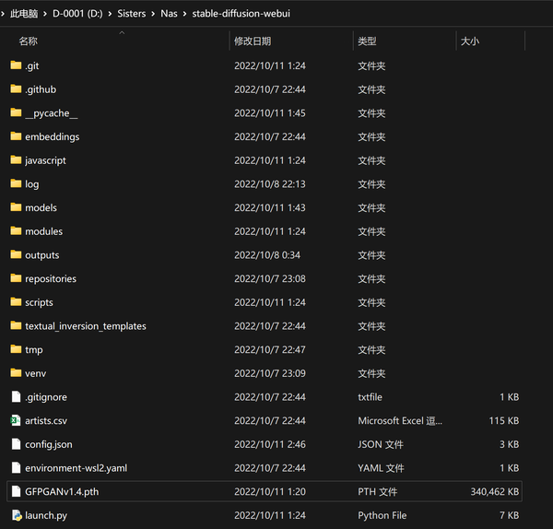Expand the chevron after Sisters
Viewport: 553px width, 529px height.
coord(153,14)
